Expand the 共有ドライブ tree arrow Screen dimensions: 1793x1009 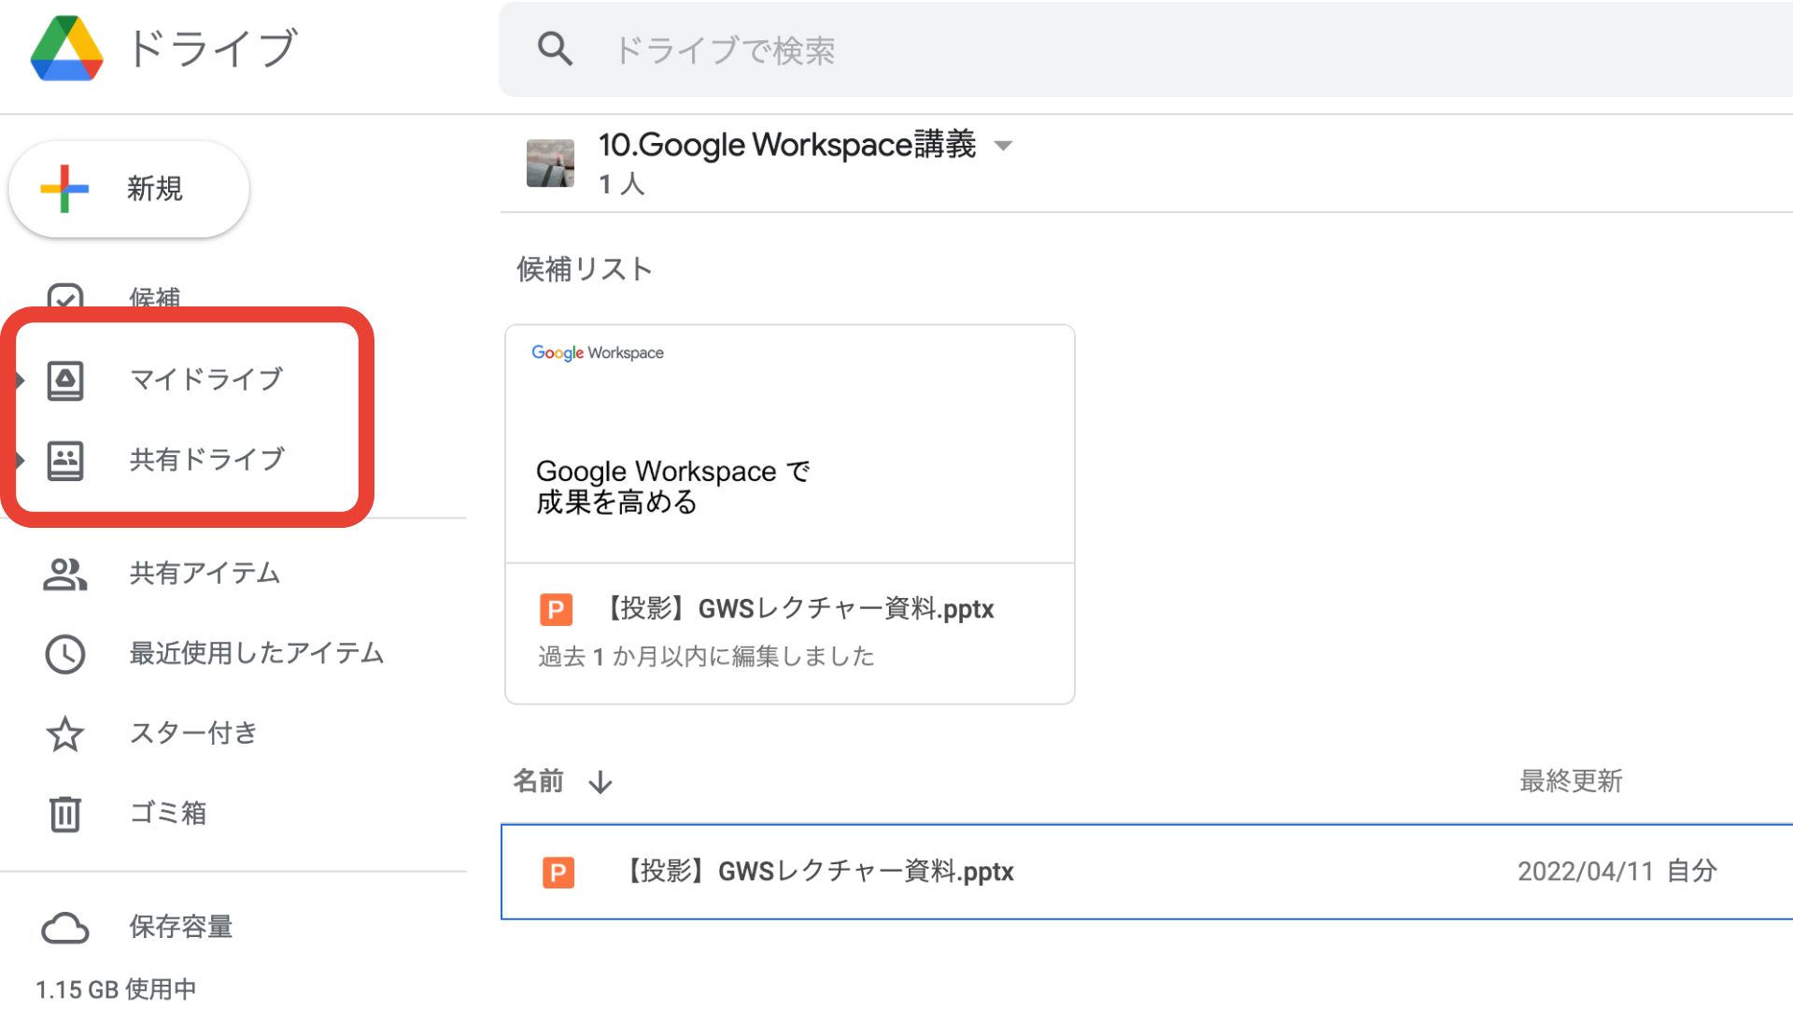tap(20, 461)
